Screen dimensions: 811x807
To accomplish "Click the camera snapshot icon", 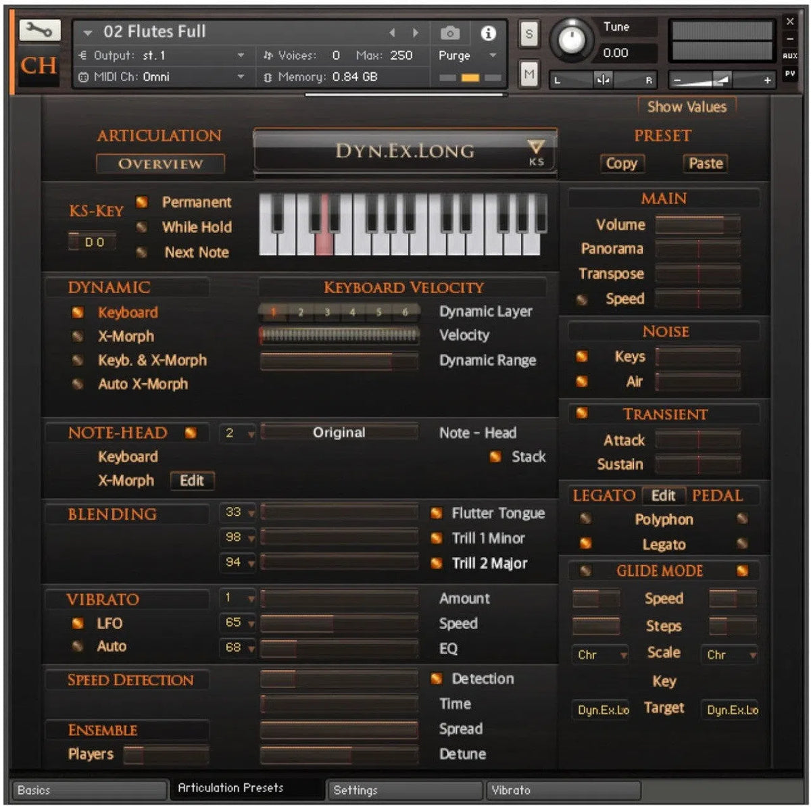I will tap(449, 33).
